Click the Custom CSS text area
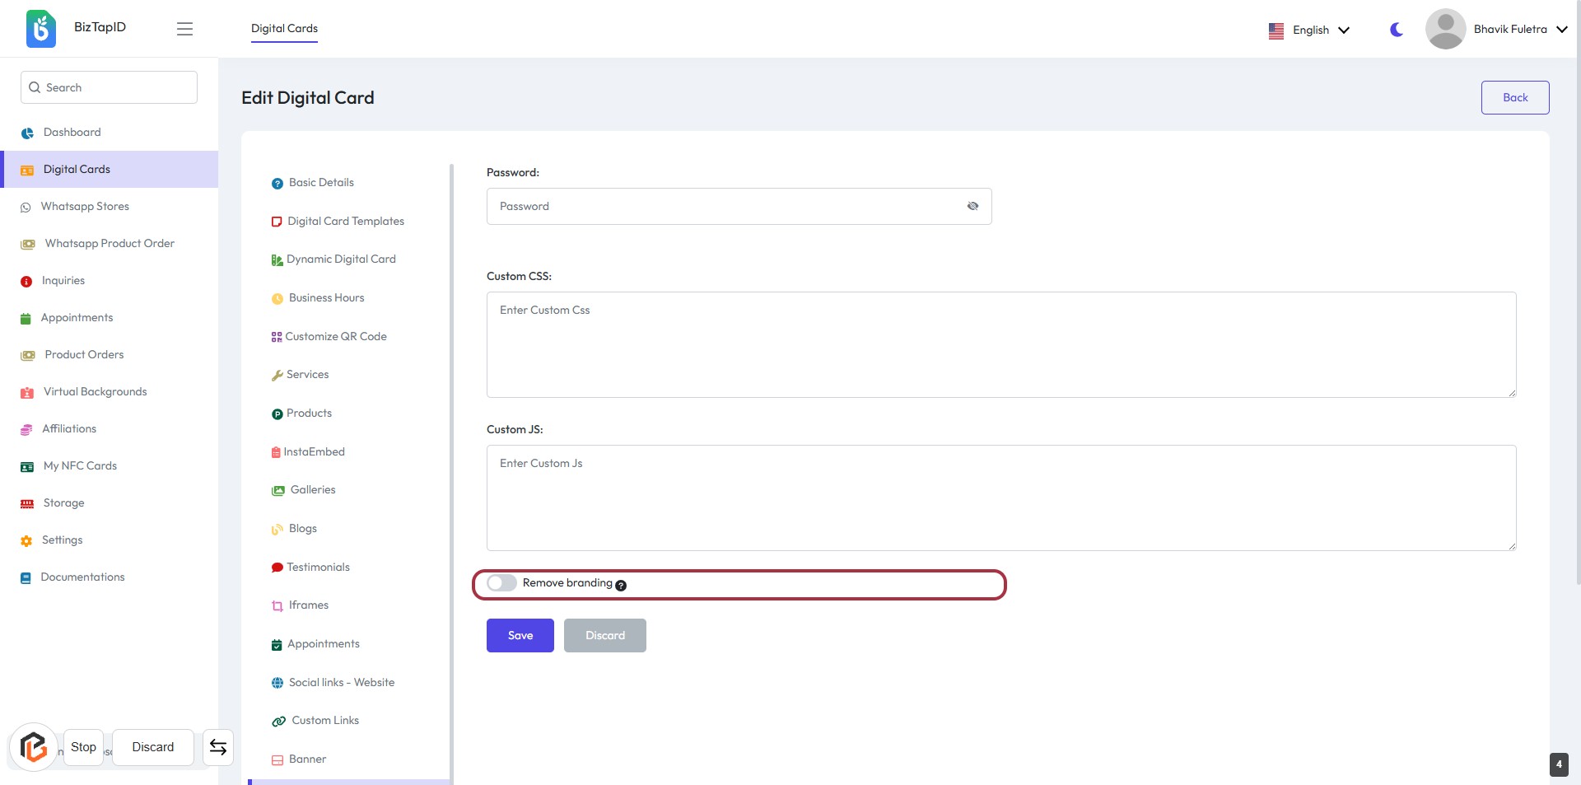 coord(1000,344)
